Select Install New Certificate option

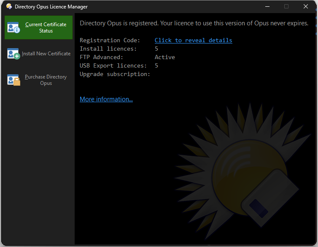pos(38,54)
